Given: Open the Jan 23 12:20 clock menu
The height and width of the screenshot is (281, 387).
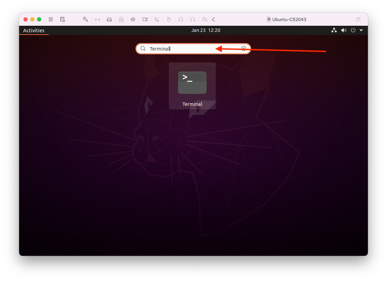Looking at the screenshot, I should pos(206,30).
